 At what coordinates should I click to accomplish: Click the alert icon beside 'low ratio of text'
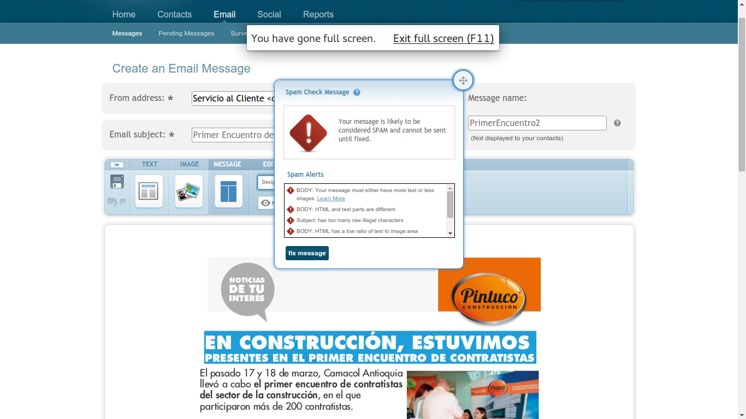click(291, 231)
